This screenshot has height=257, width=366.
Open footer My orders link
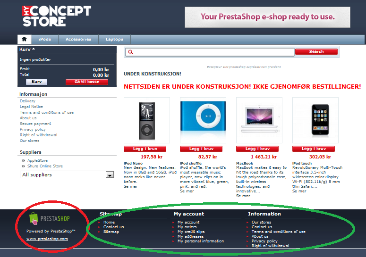coord(187,227)
